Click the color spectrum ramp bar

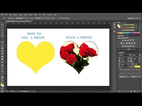(128, 33)
